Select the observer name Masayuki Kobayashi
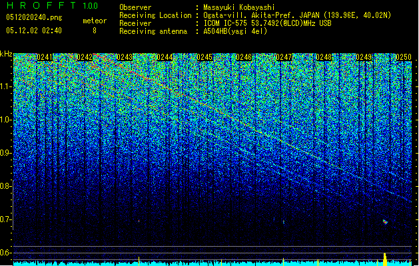The height and width of the screenshot is (266, 419). (x=239, y=7)
